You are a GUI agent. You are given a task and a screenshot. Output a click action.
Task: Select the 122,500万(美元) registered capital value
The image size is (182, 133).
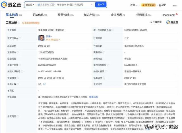46,52
